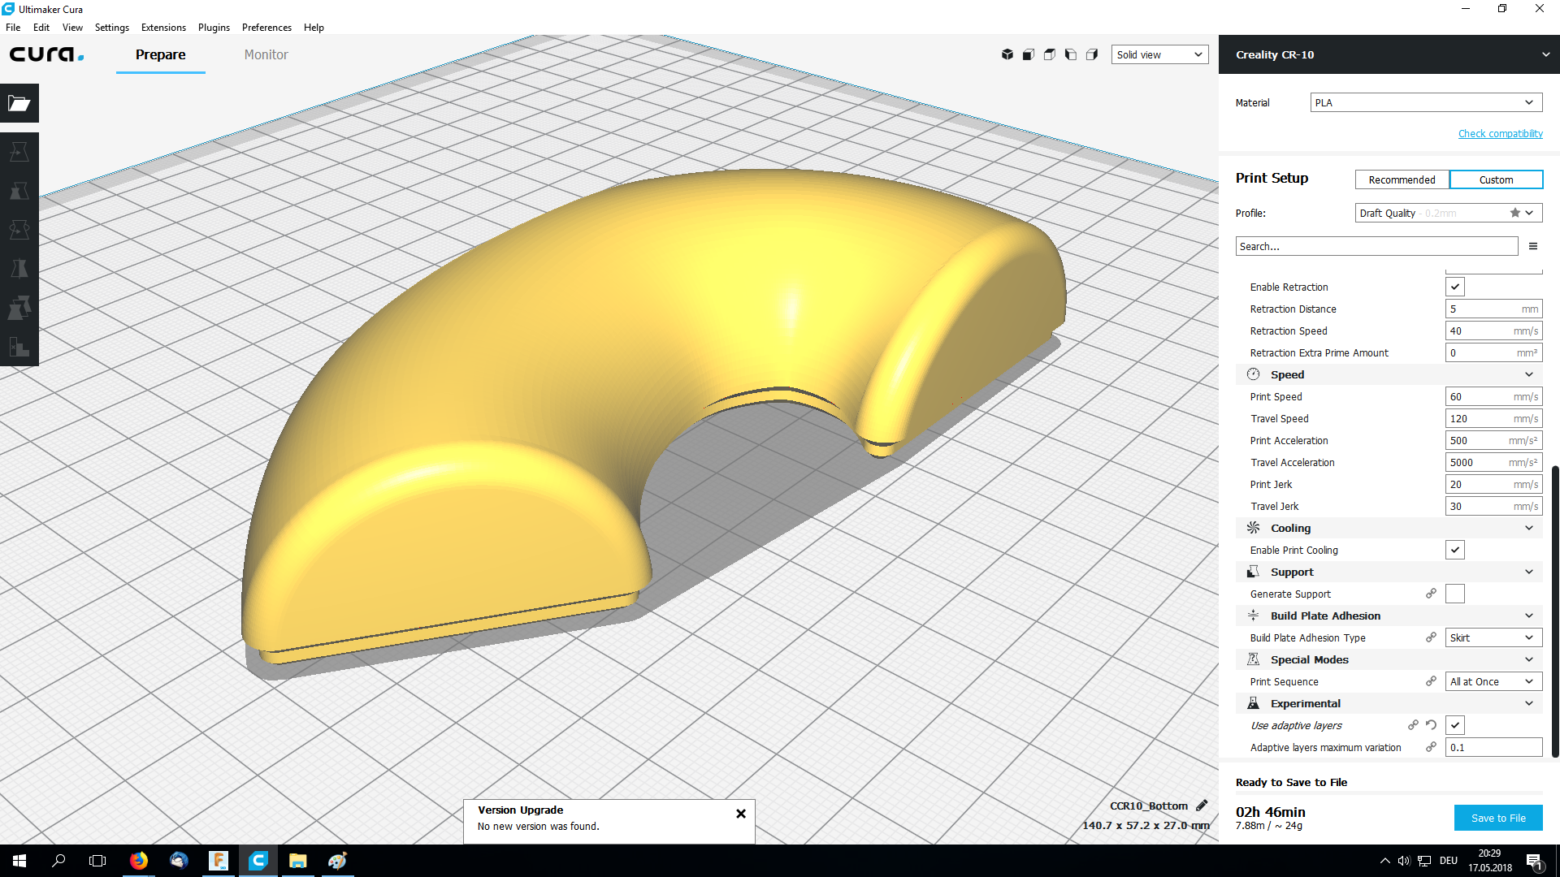Select the Per Model Settings tool

click(x=19, y=308)
